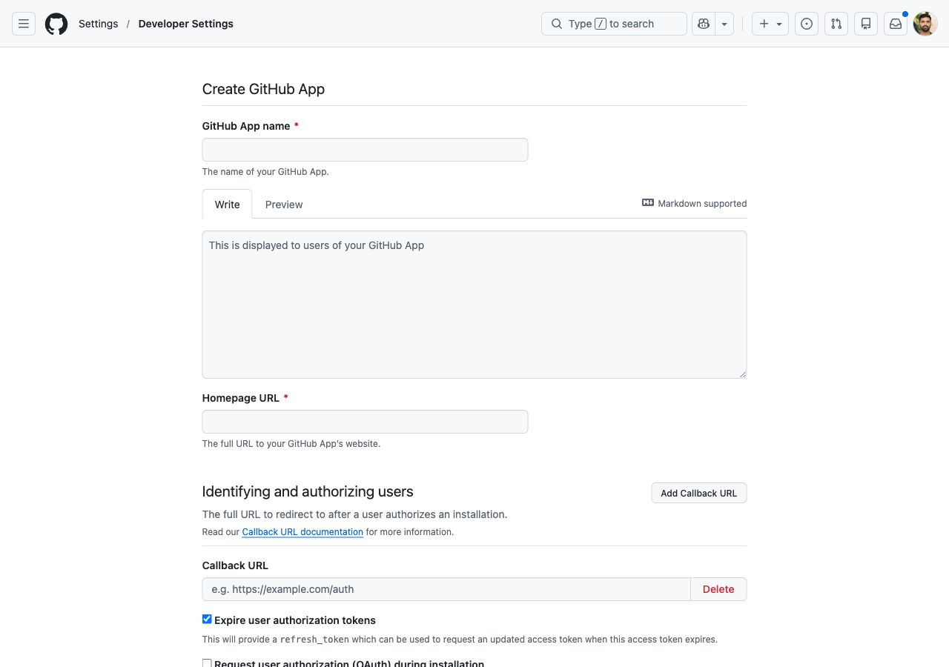Click the Markdown icon beside 'Markdown supported'
The height and width of the screenshot is (667, 949).
[648, 203]
